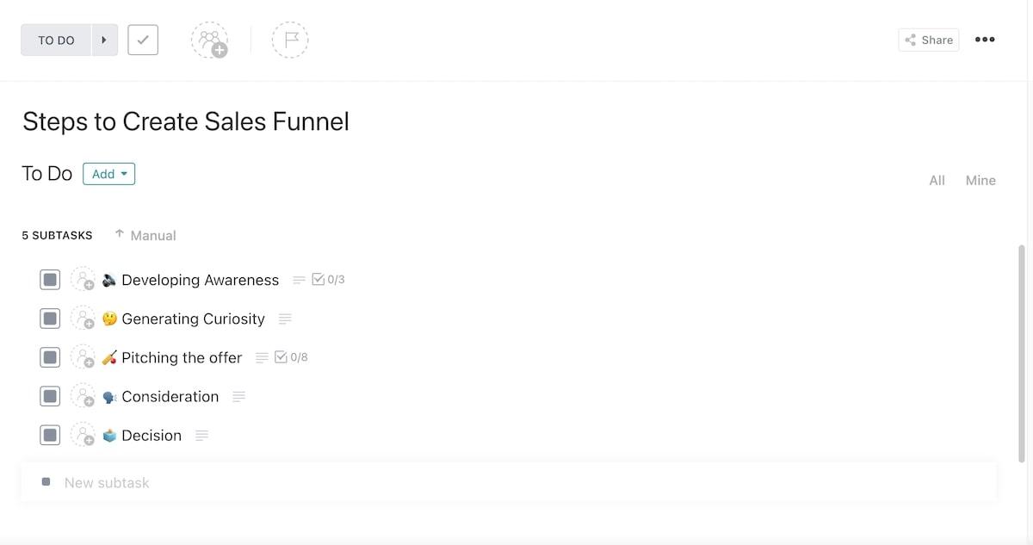This screenshot has height=545, width=1033.
Task: Switch to the All filter tab
Action: 937,180
